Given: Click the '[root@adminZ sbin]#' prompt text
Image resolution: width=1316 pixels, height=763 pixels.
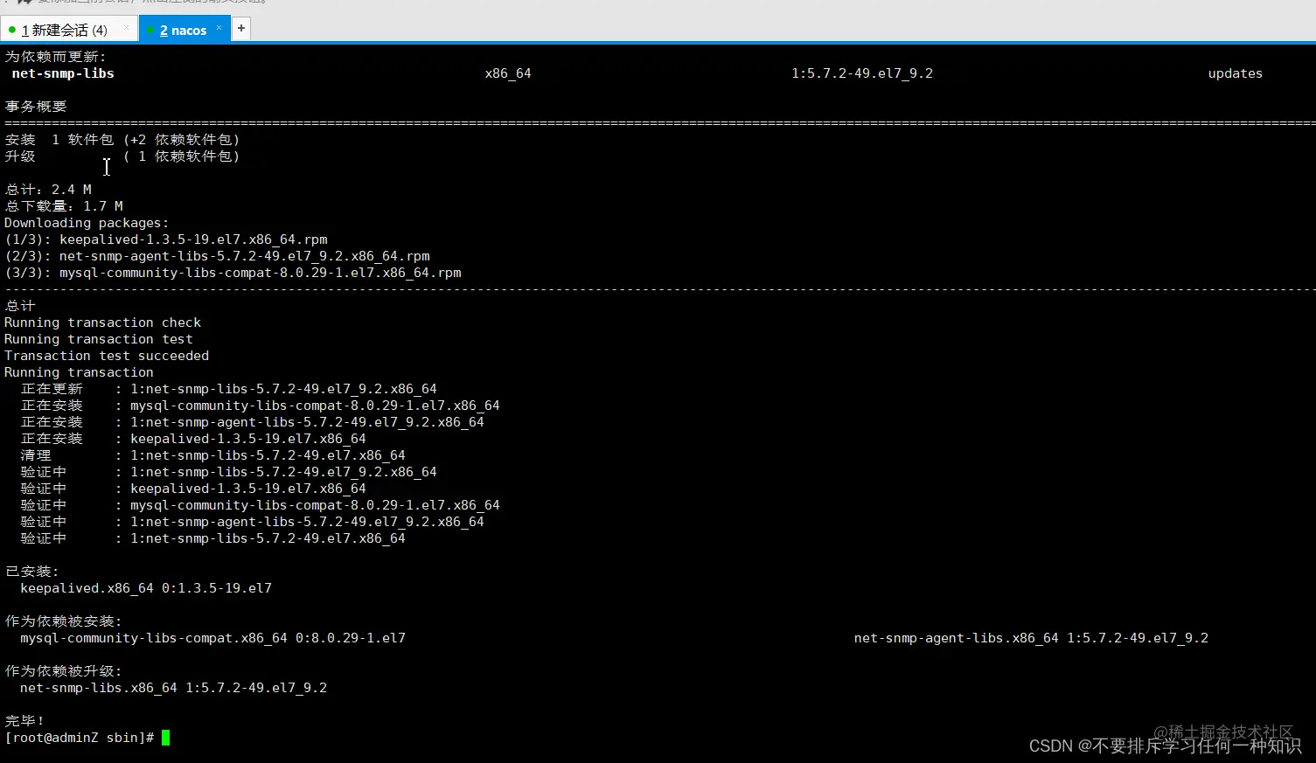Looking at the screenshot, I should pos(80,738).
